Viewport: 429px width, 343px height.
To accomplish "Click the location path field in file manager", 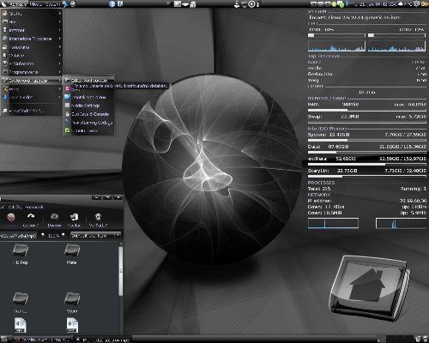I will pos(18,235).
